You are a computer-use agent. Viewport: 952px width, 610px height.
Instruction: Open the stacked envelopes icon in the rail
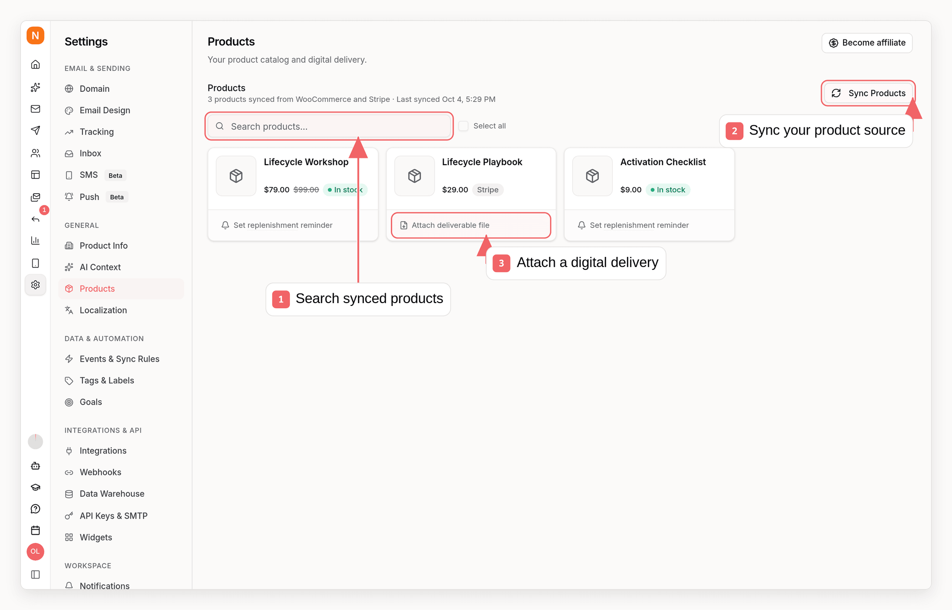[x=35, y=197]
